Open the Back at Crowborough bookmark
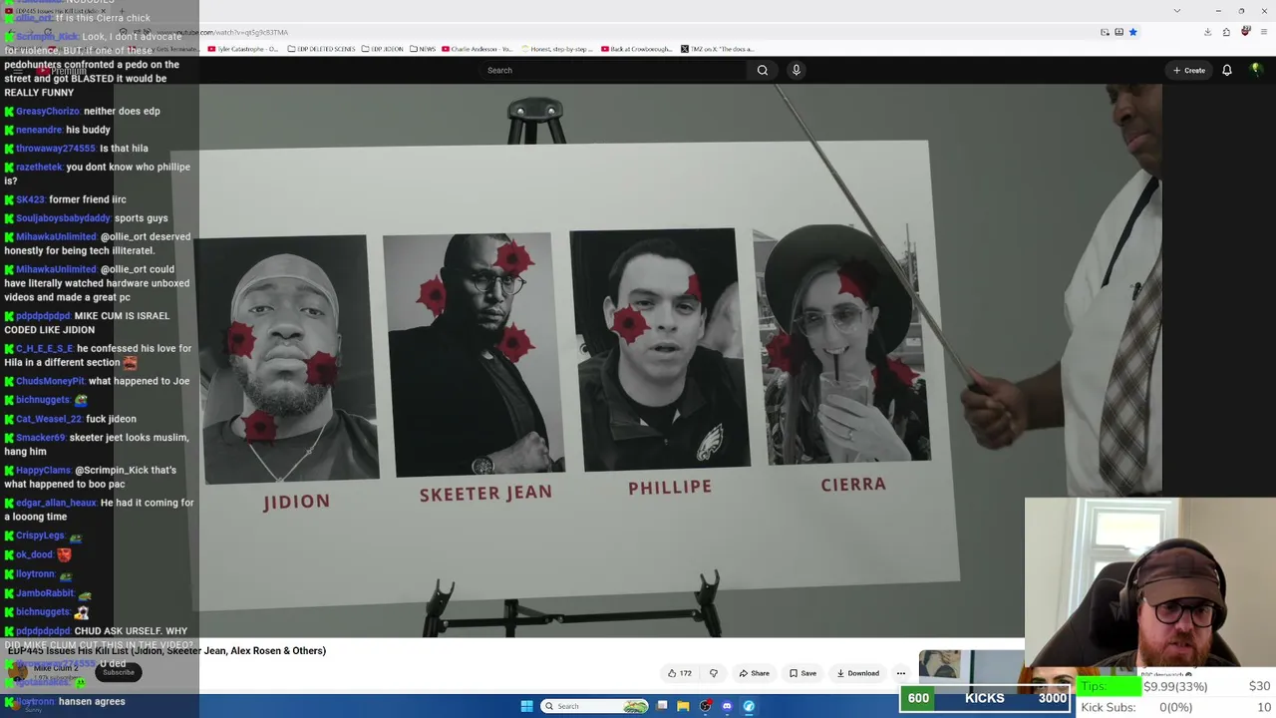Screen dimensions: 1276x718 pos(638,49)
